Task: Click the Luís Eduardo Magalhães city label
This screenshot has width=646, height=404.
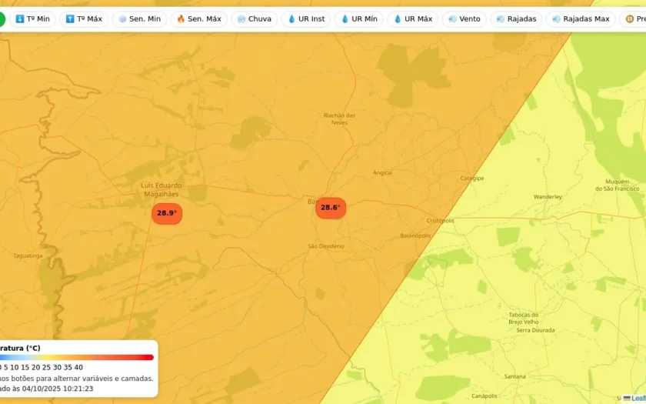Action: click(161, 189)
